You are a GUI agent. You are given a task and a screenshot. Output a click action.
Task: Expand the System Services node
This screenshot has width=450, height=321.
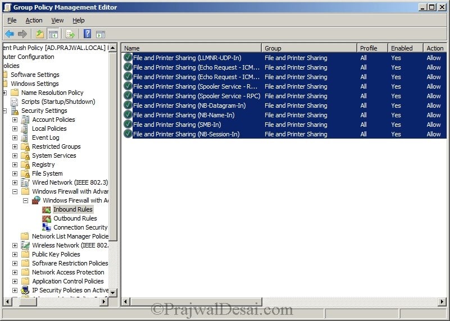[x=15, y=155]
